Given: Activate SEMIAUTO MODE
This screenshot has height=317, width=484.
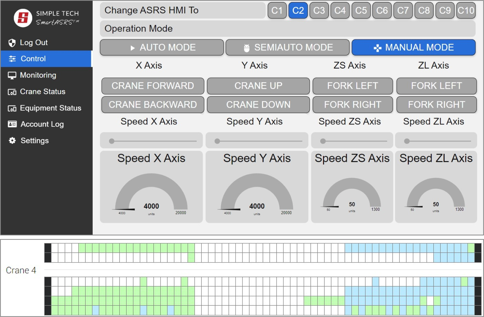Looking at the screenshot, I should click(x=288, y=47).
